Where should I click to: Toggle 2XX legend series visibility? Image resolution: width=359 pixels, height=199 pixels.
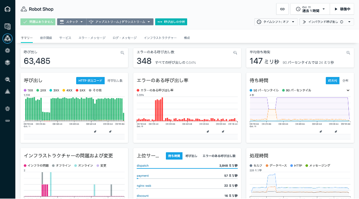[x=41, y=91]
